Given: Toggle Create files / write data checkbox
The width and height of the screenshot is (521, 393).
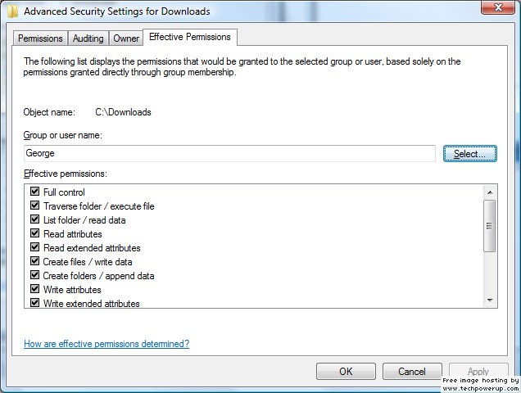Looking at the screenshot, I should coord(34,261).
